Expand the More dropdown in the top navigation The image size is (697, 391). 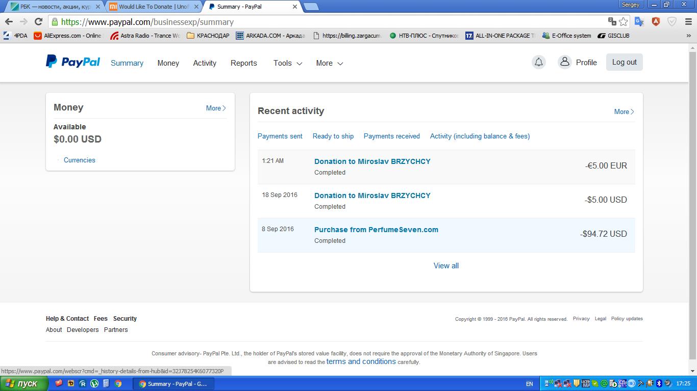330,63
